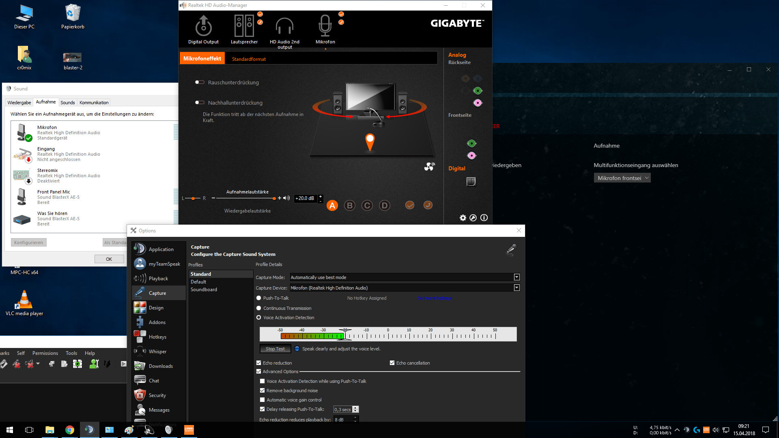Open Chrome from the taskbar

tap(69, 430)
